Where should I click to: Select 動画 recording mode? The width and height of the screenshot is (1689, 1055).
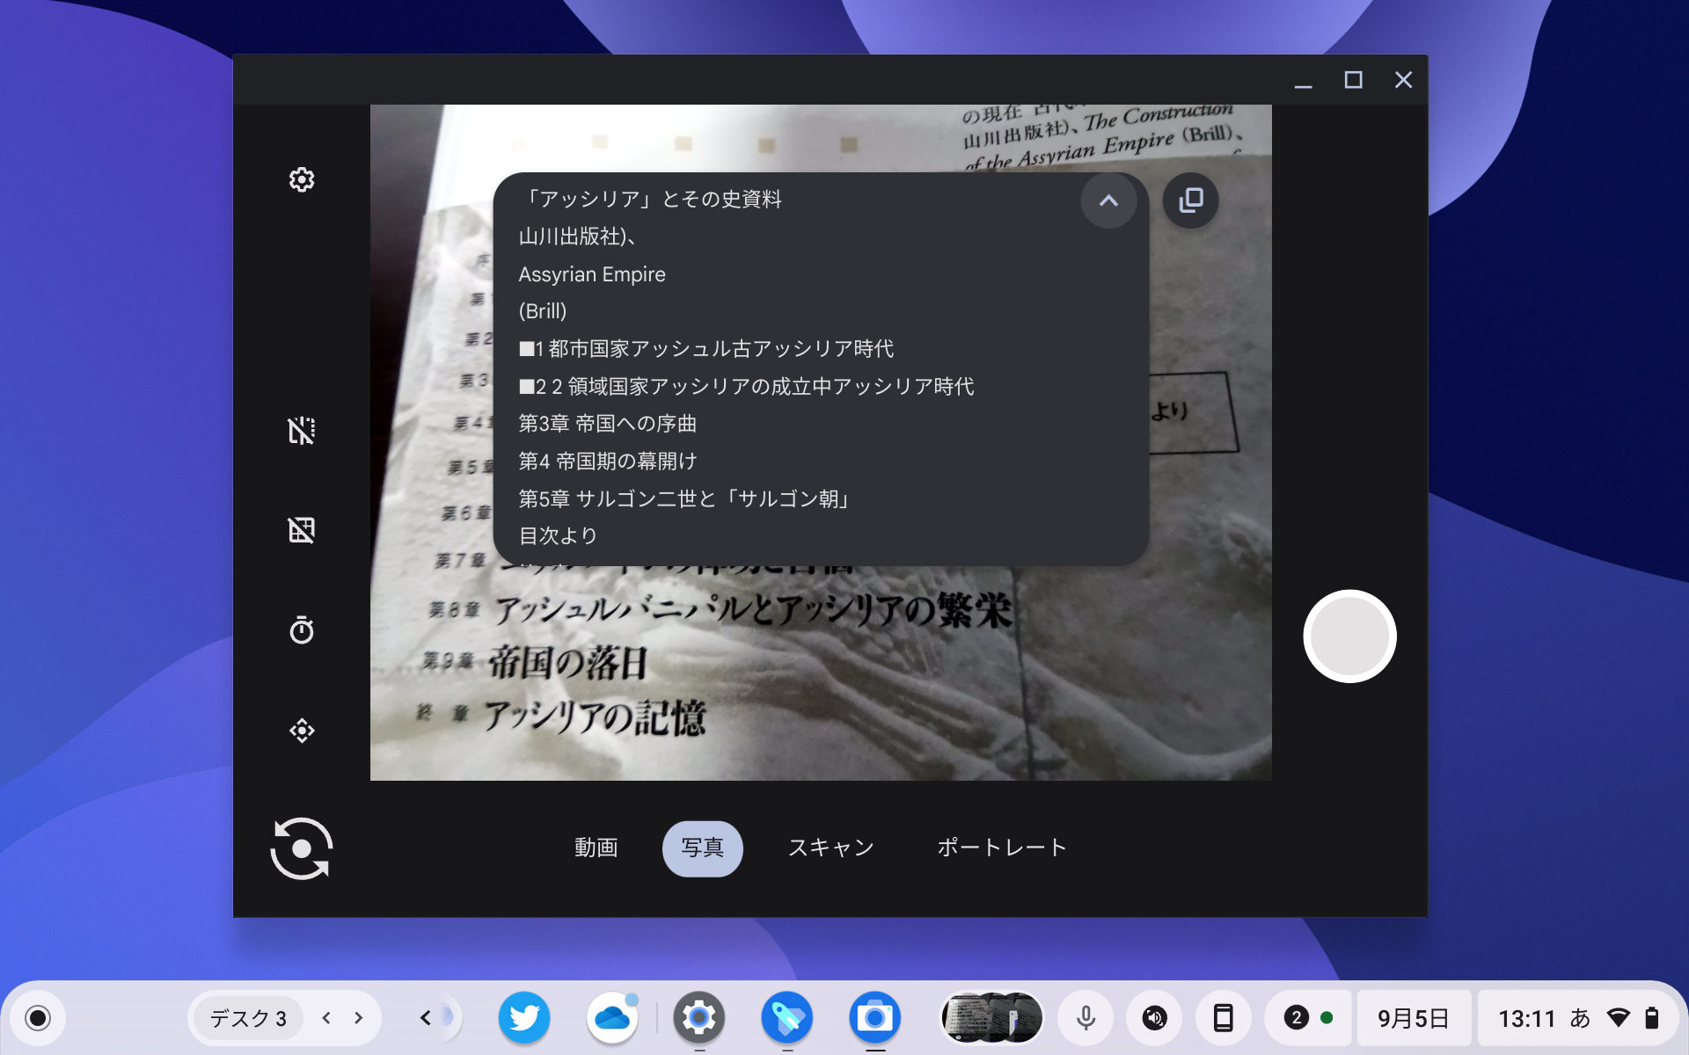596,848
